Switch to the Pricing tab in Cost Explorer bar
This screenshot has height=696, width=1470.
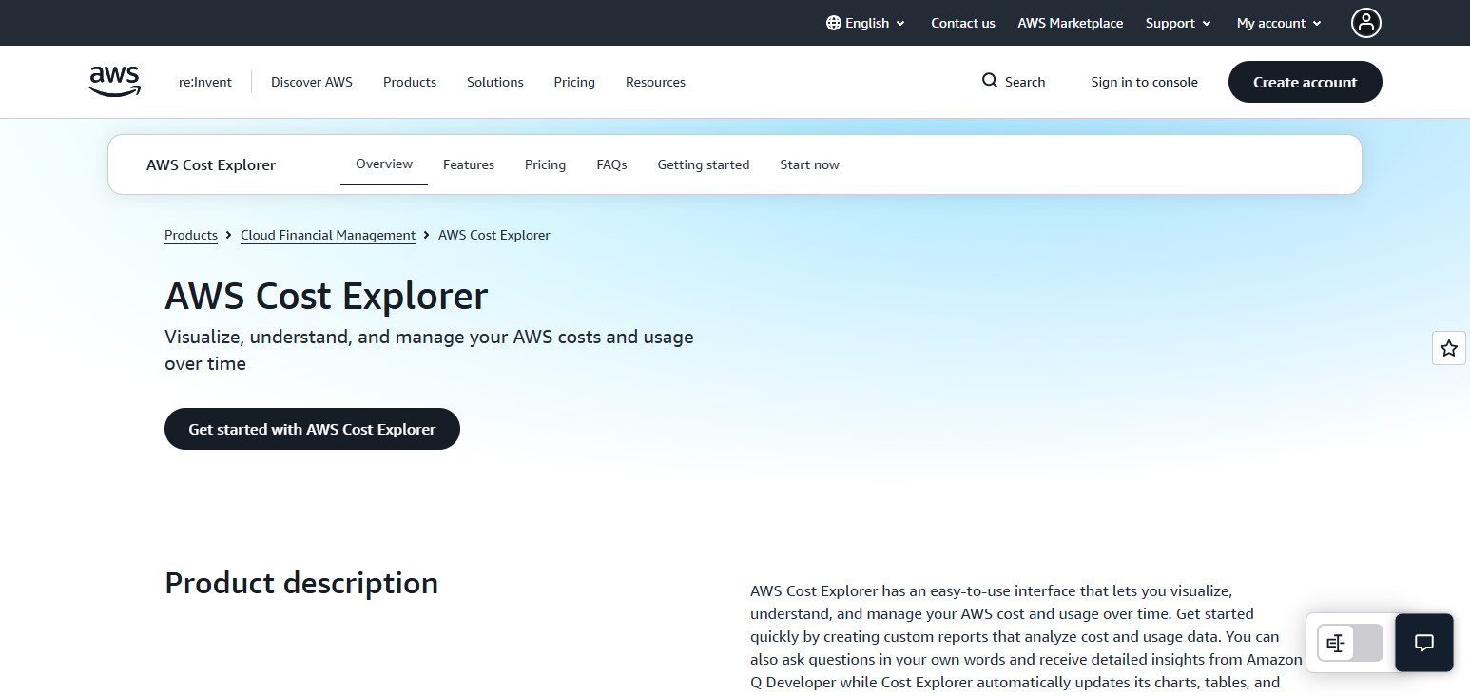coord(545,164)
